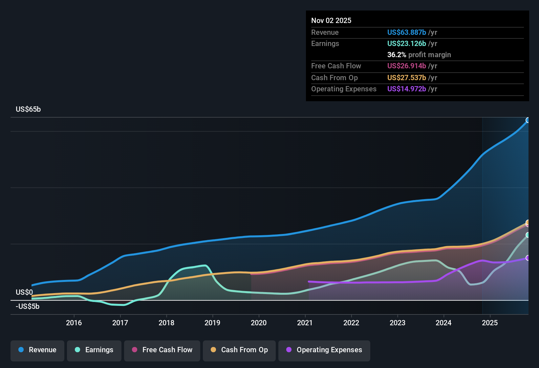Collapse the Cash From Op legend item
The image size is (539, 368).
tap(239, 350)
